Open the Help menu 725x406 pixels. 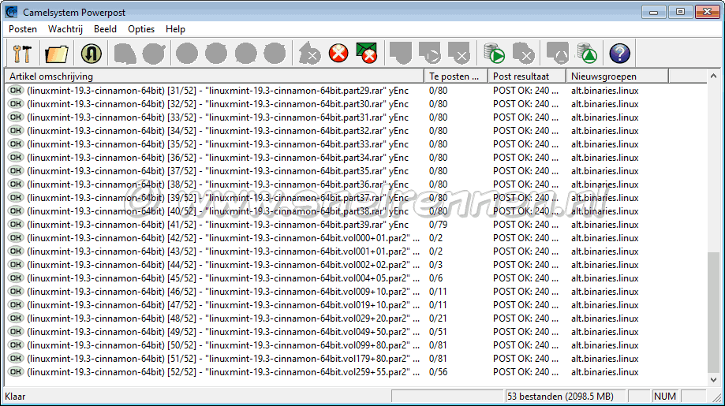point(175,29)
